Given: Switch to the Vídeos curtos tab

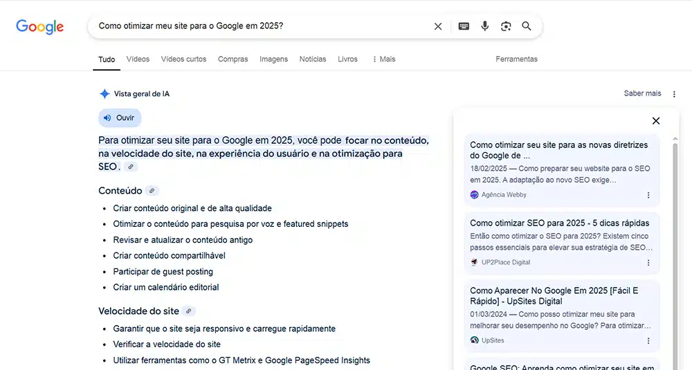Looking at the screenshot, I should 183,59.
